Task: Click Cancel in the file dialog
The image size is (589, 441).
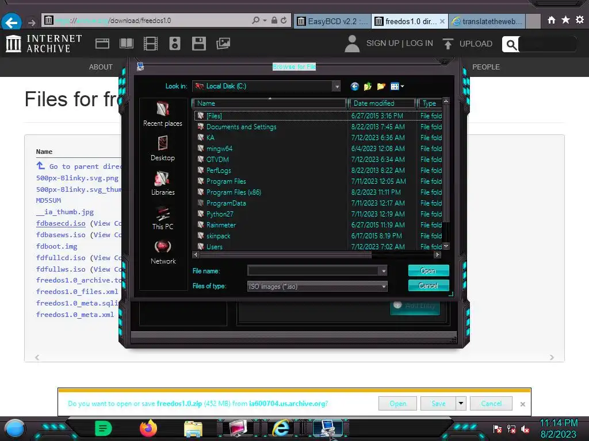Action: [428, 286]
